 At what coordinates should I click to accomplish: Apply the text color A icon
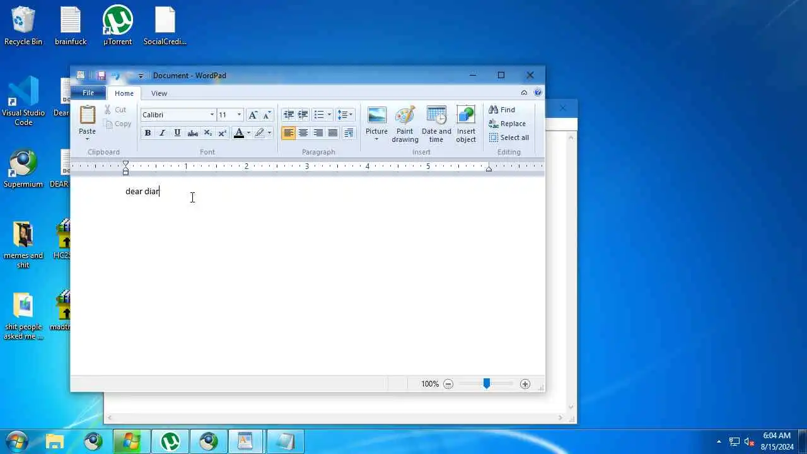coord(238,133)
